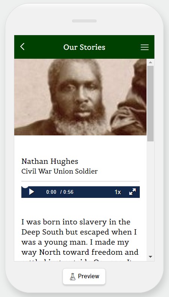Change the 1x playback speed

click(x=118, y=192)
